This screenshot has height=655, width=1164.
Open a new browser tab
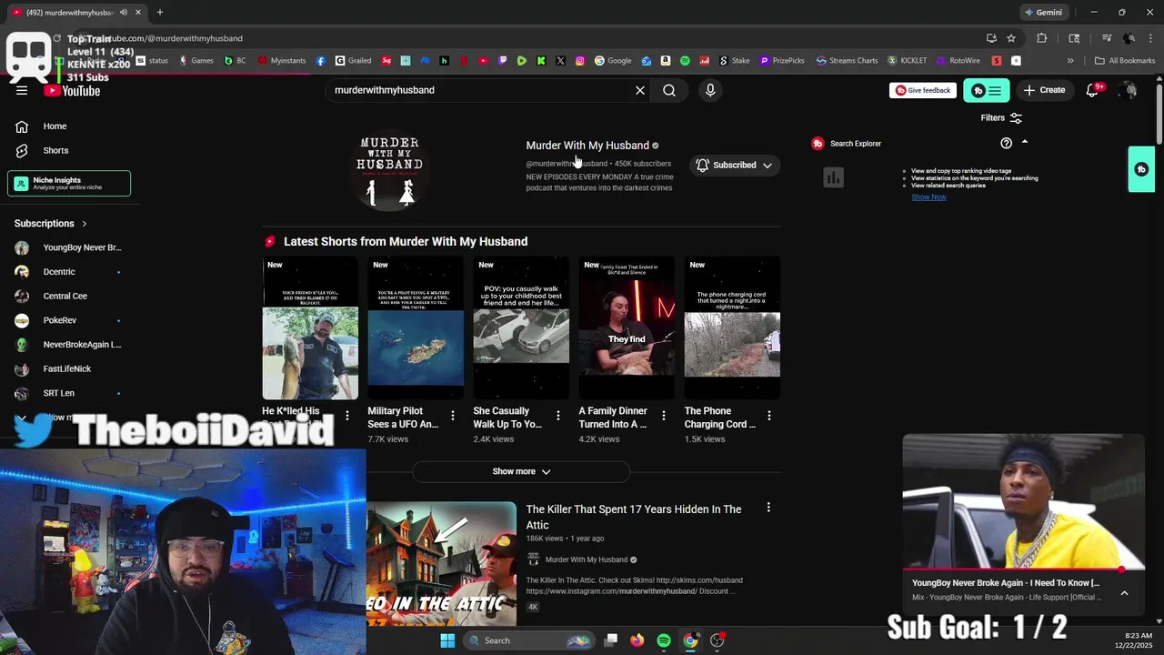coord(160,12)
